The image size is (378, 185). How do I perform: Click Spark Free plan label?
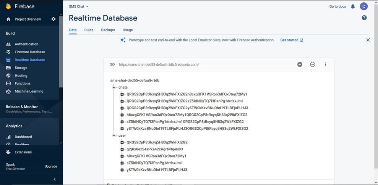15,166
